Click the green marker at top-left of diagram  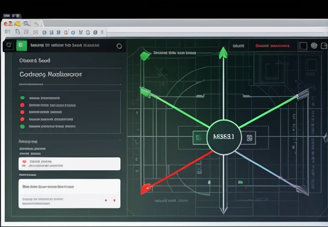(x=144, y=55)
